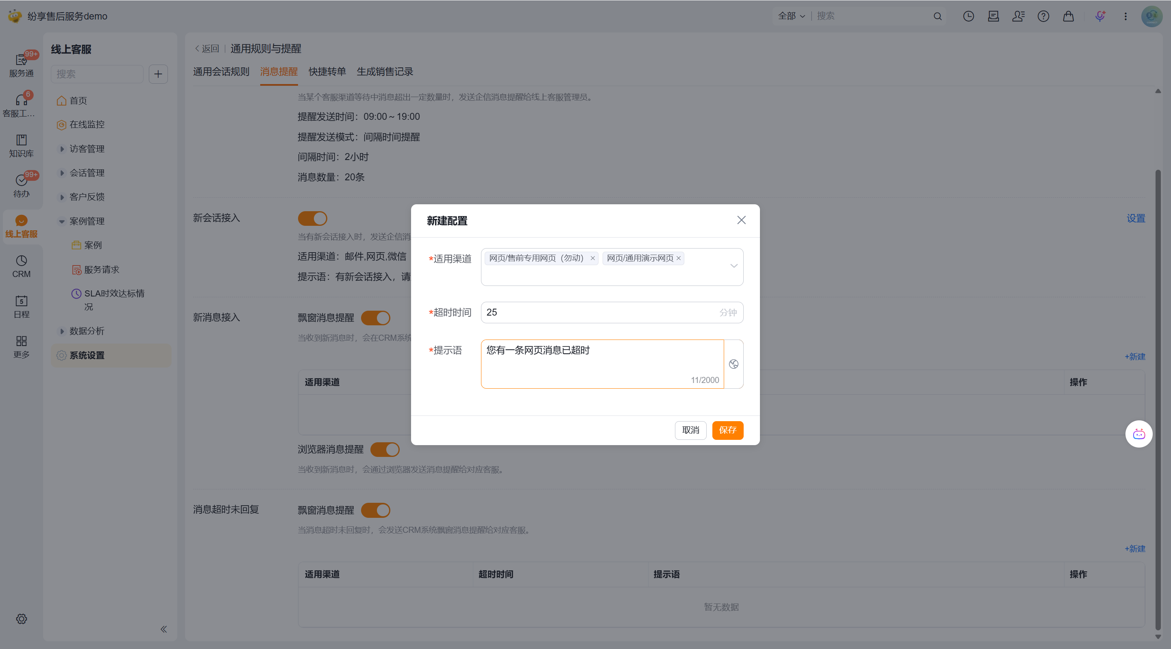Click the globe icon beside the prompt text field
This screenshot has height=649, width=1171.
[x=733, y=364]
